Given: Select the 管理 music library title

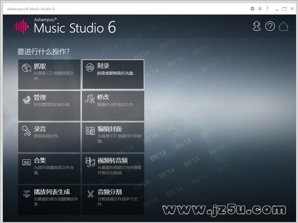Looking at the screenshot, I should click(x=40, y=98).
